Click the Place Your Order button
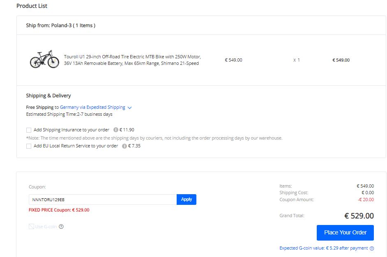 345,232
